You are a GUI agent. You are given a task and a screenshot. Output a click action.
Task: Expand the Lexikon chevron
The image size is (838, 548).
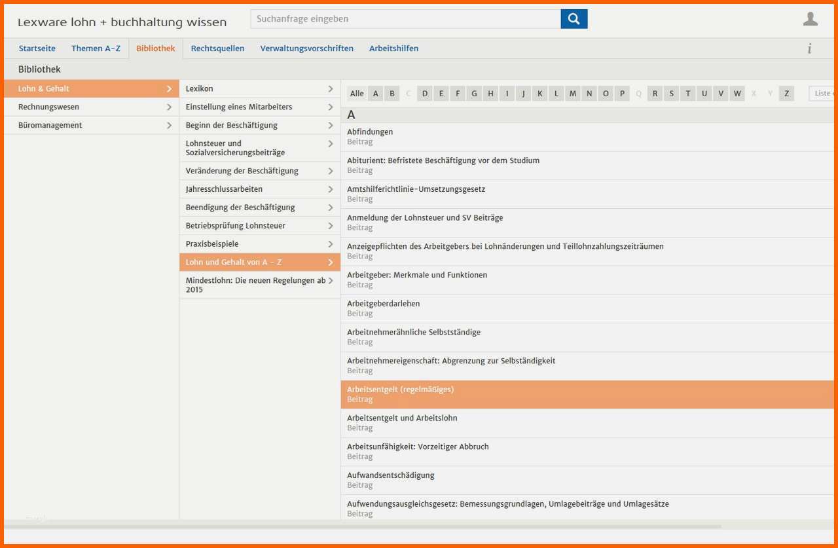(331, 89)
